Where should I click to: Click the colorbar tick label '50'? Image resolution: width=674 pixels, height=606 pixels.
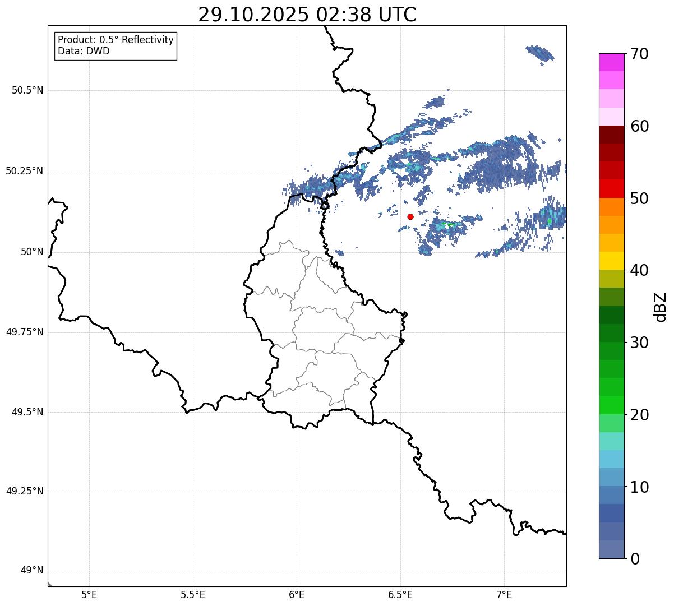coord(639,198)
